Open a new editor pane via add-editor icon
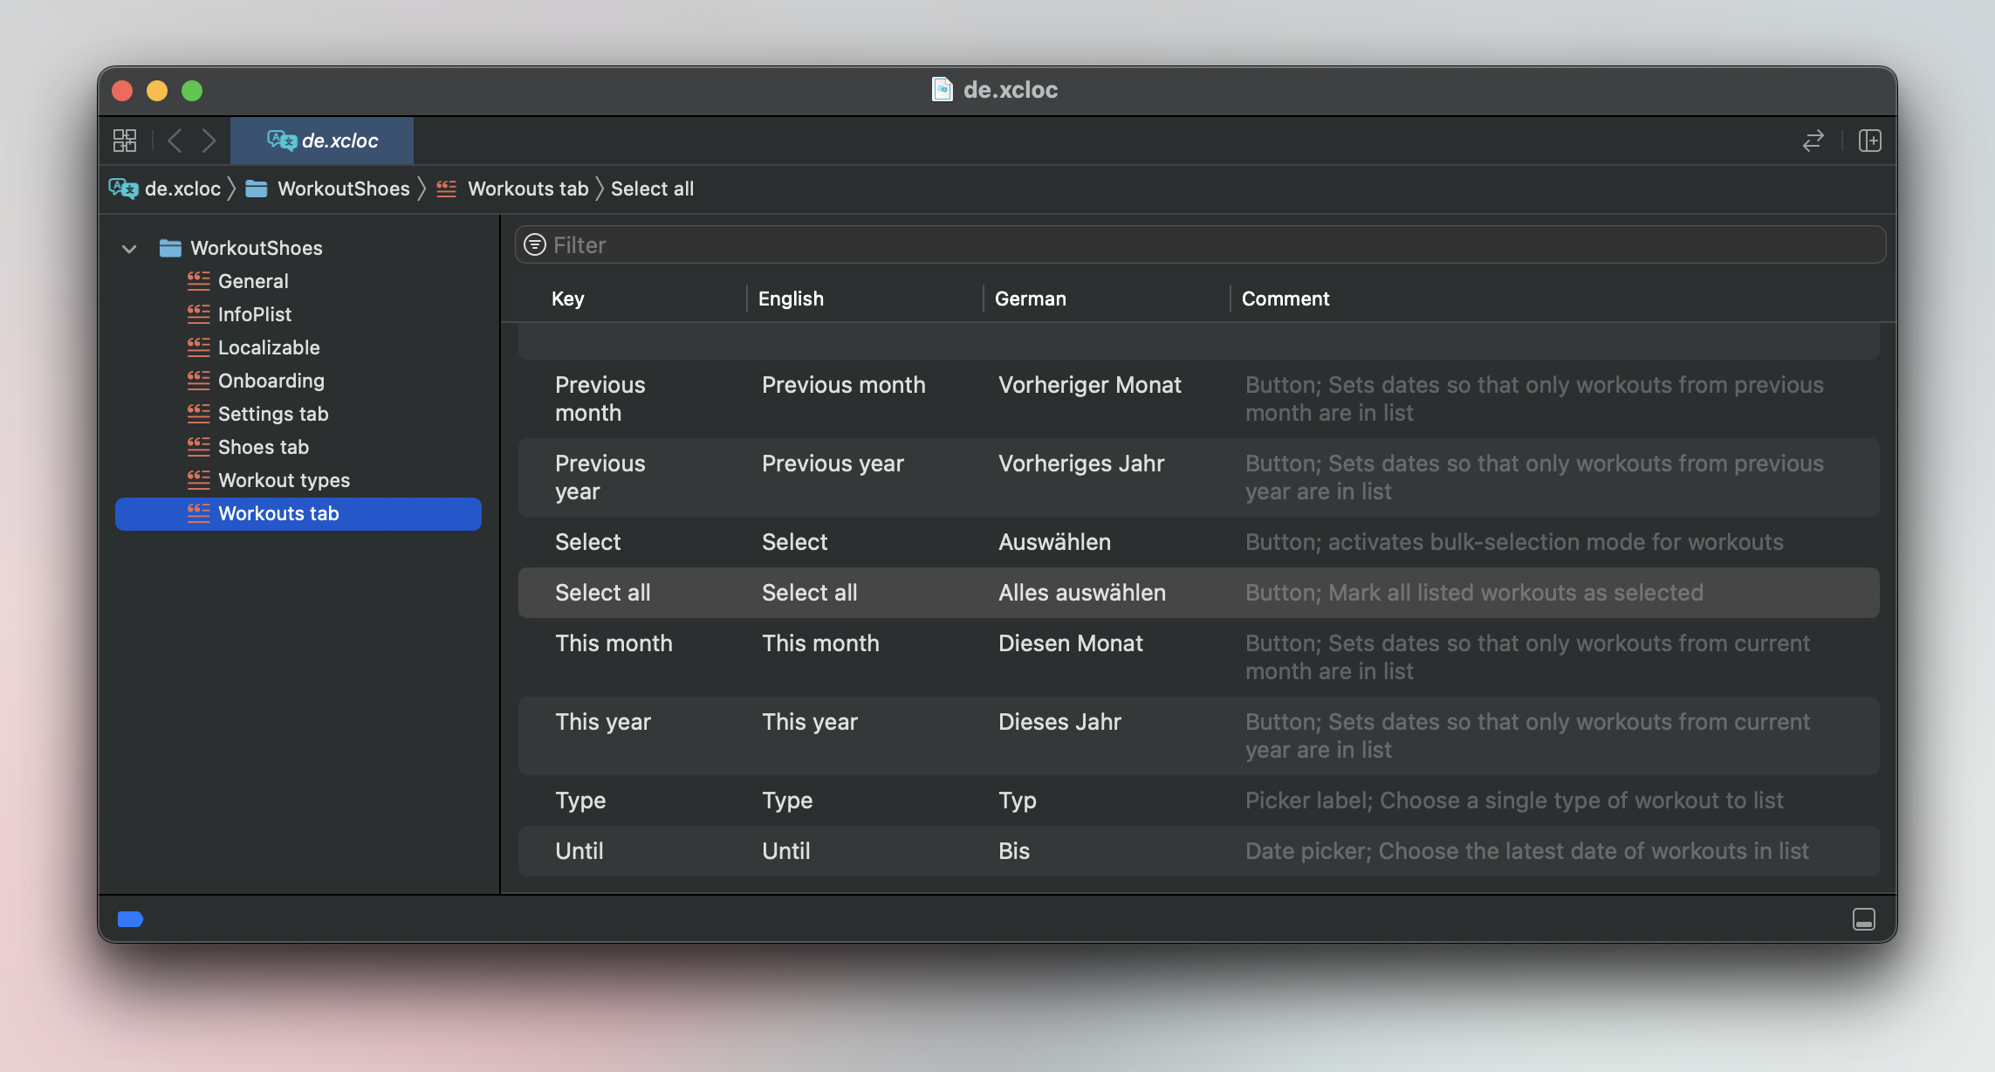 click(1870, 140)
